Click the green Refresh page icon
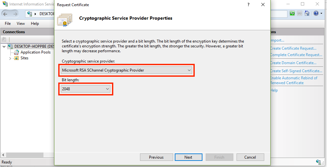The width and height of the screenshot is (327, 167). [x=292, y=14]
